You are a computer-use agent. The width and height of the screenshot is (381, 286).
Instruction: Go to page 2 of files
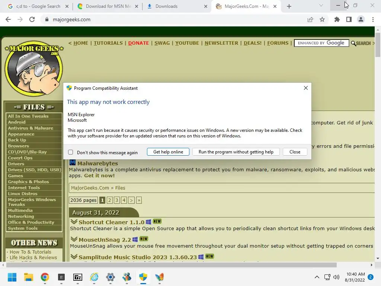(x=110, y=200)
